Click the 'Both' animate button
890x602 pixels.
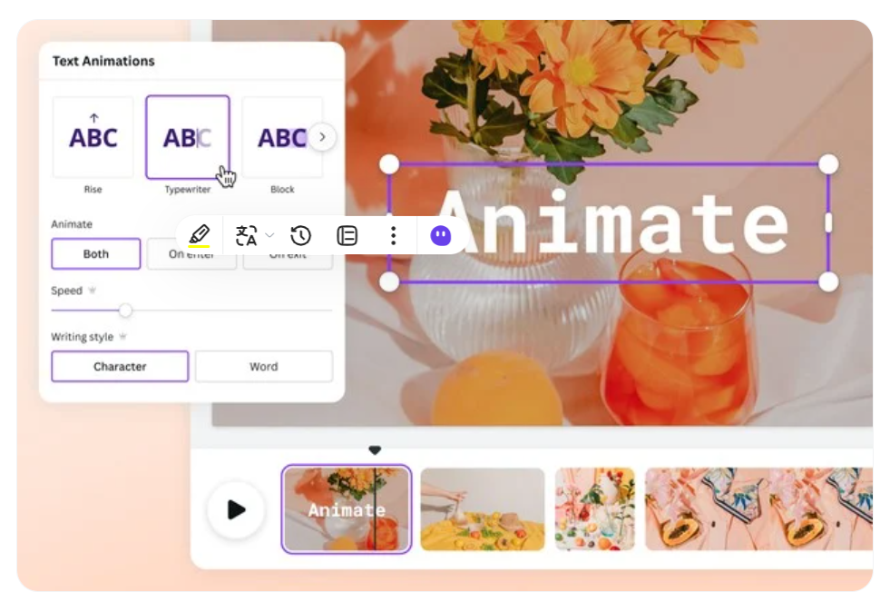coord(94,254)
